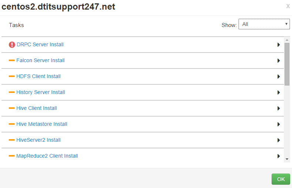
Task: Expand the Falcon Server Install task arrow
Action: tap(278, 61)
